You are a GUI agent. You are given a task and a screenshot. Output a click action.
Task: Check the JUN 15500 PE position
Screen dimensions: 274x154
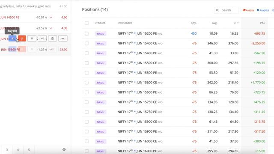[86, 73]
